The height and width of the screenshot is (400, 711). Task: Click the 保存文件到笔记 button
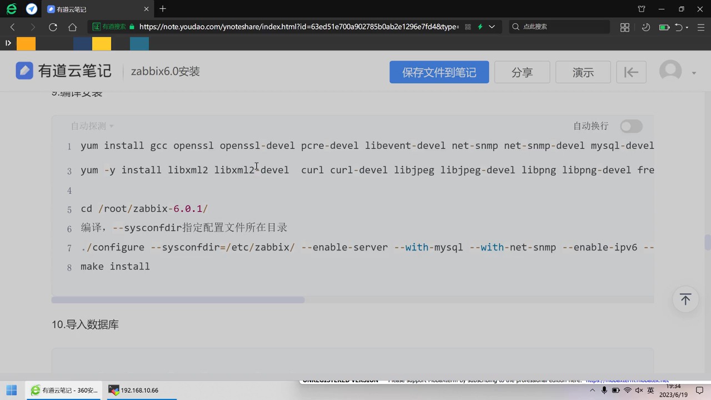pos(439,72)
